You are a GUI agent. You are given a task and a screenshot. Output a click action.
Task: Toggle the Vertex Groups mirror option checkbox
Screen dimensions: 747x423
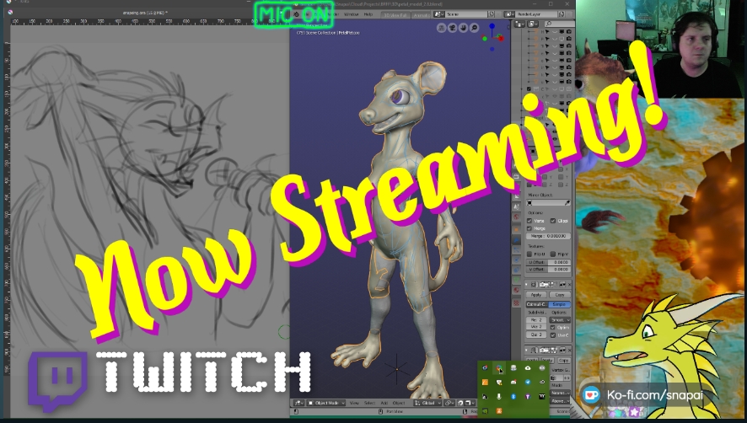529,221
